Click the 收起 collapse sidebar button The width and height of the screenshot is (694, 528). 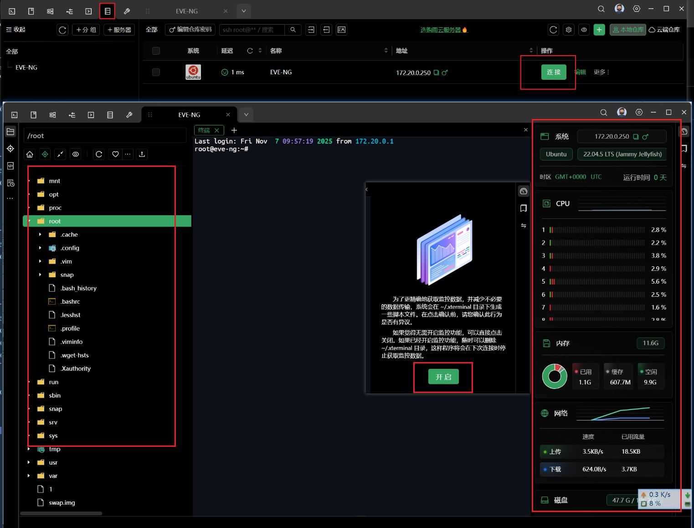click(x=16, y=30)
